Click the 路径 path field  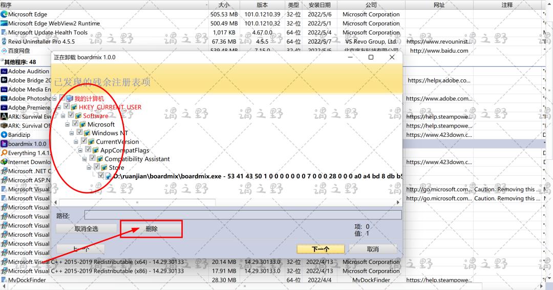point(243,215)
